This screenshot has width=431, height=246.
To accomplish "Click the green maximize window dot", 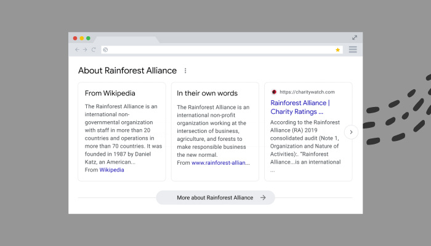I will (x=88, y=38).
